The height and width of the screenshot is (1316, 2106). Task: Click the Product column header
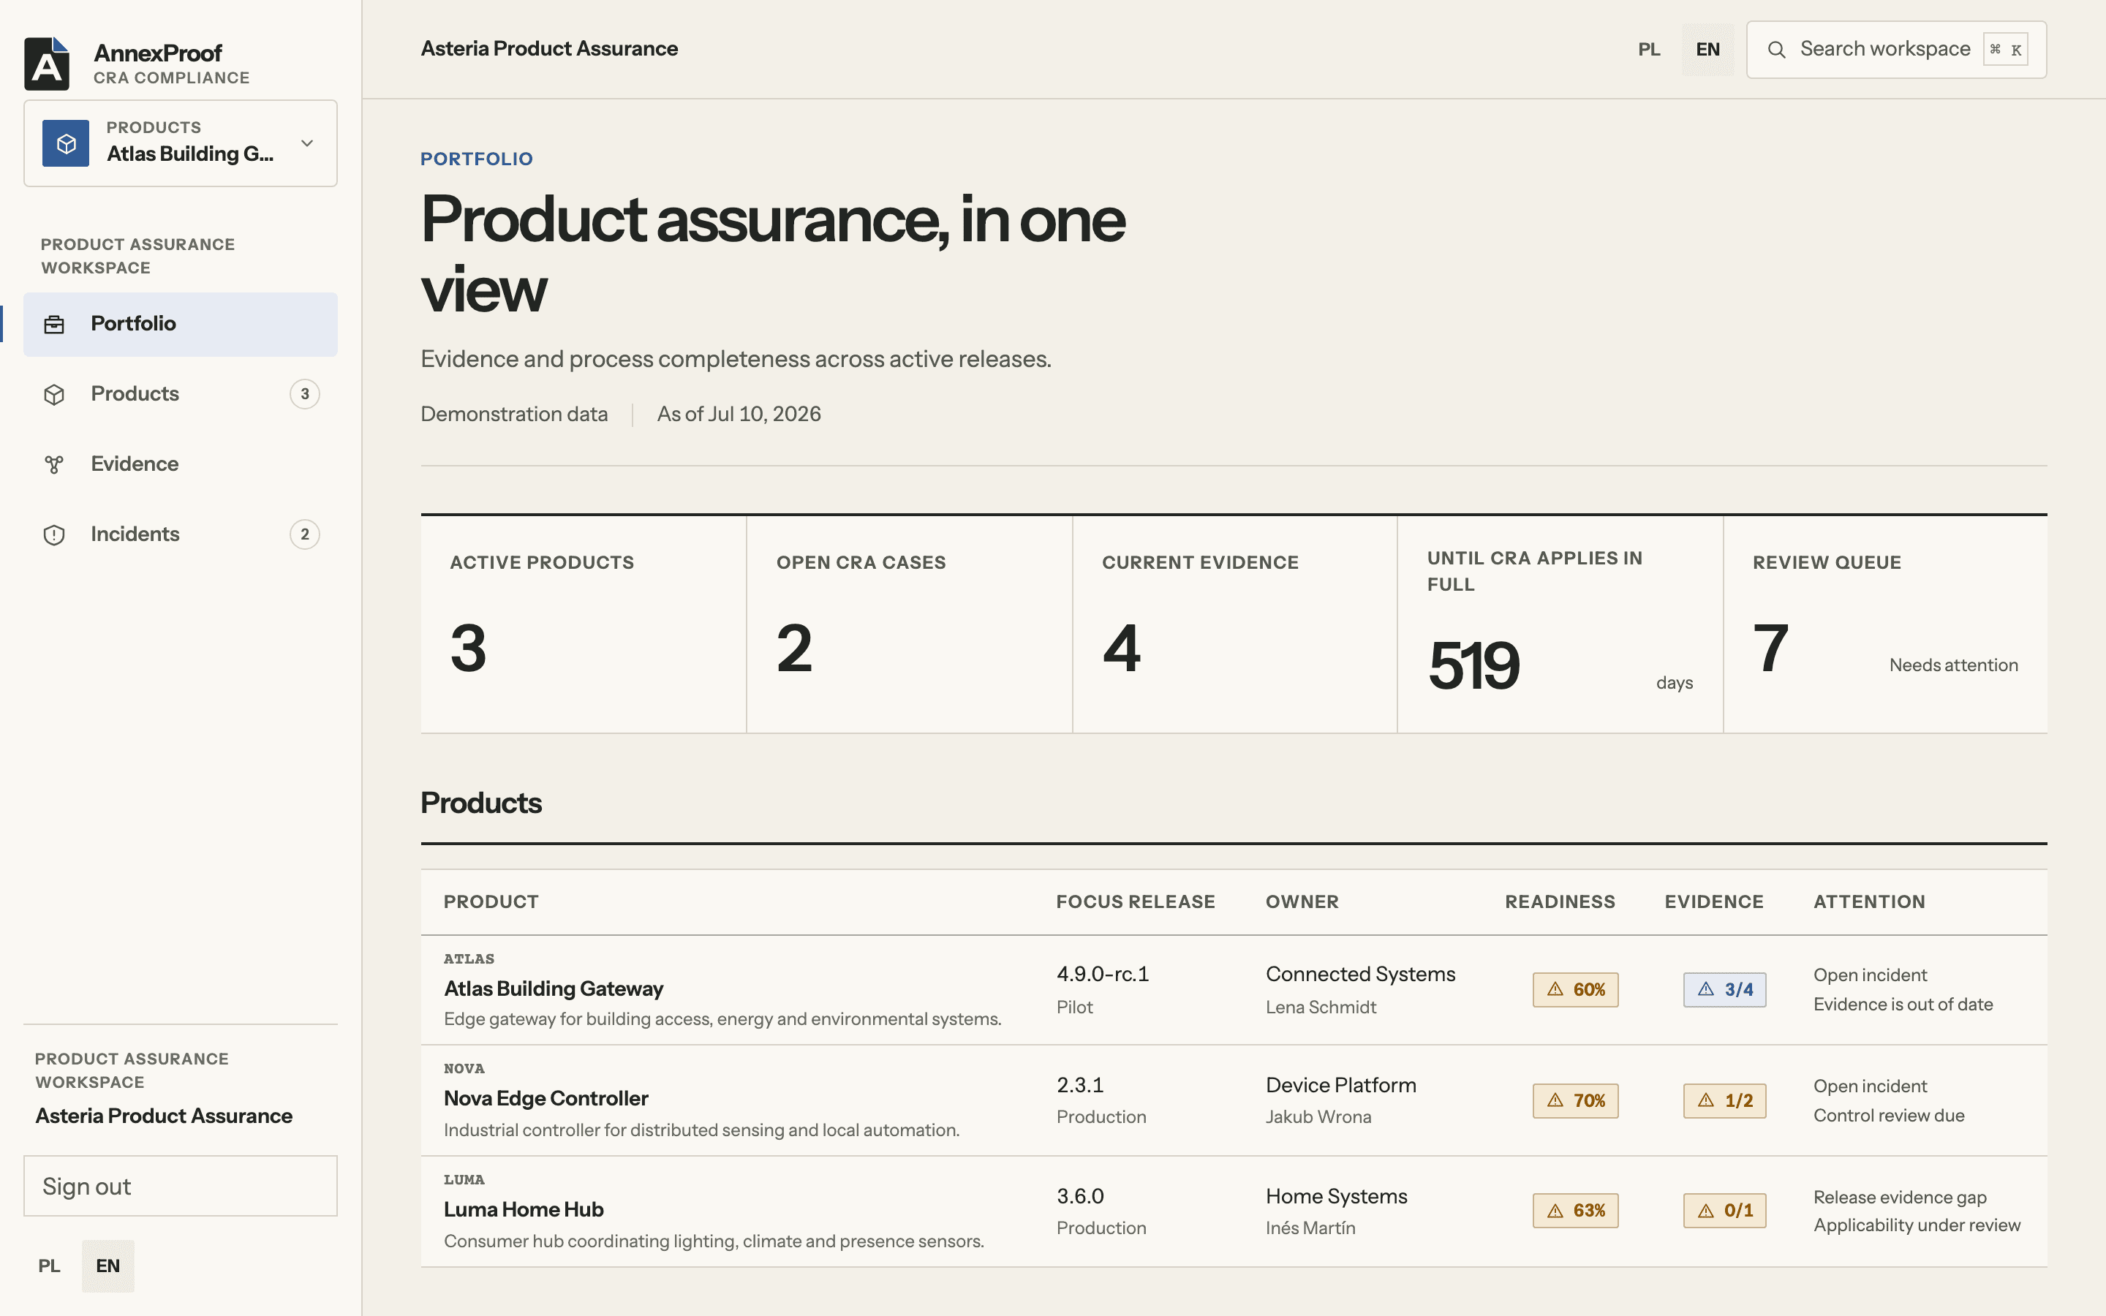click(491, 901)
